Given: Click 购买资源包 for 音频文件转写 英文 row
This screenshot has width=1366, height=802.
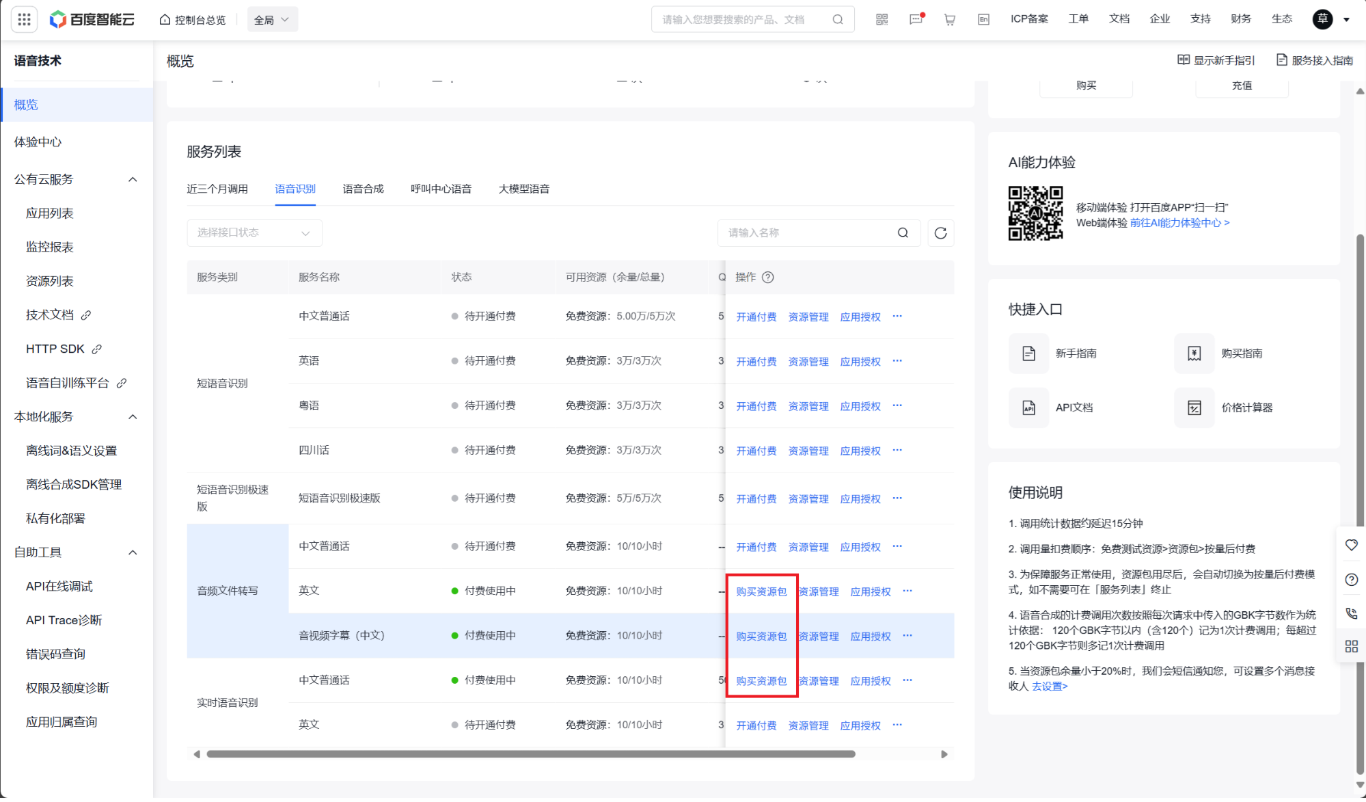Looking at the screenshot, I should tap(761, 592).
